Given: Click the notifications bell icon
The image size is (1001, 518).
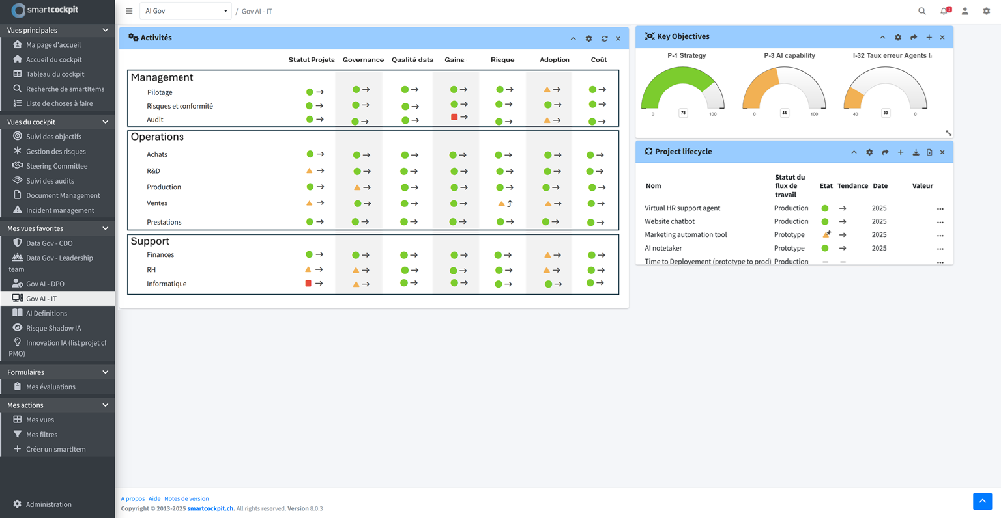Looking at the screenshot, I should [944, 11].
